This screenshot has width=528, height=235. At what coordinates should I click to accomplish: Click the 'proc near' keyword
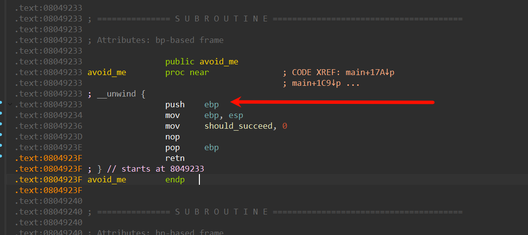pos(187,72)
